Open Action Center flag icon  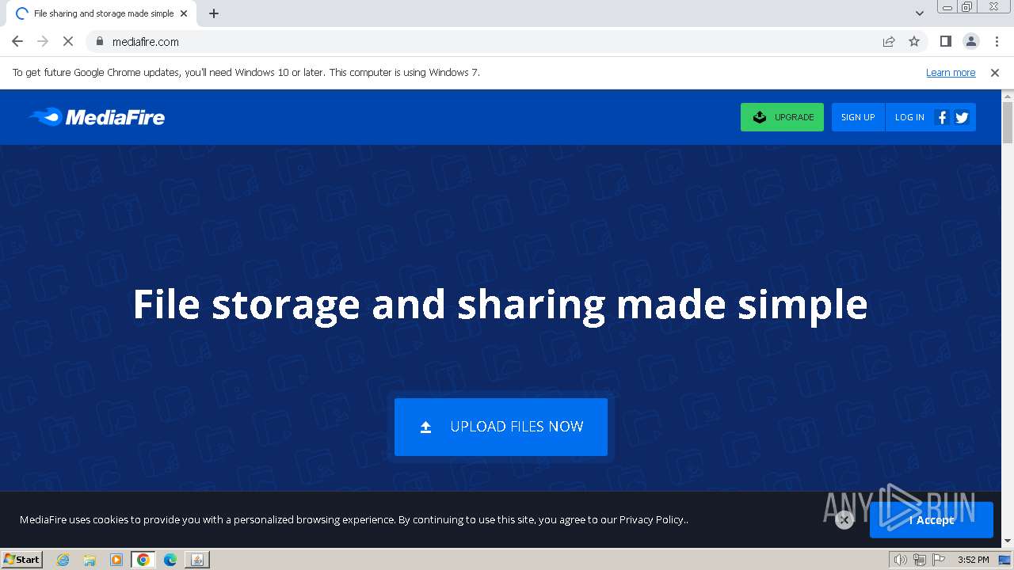click(x=939, y=560)
